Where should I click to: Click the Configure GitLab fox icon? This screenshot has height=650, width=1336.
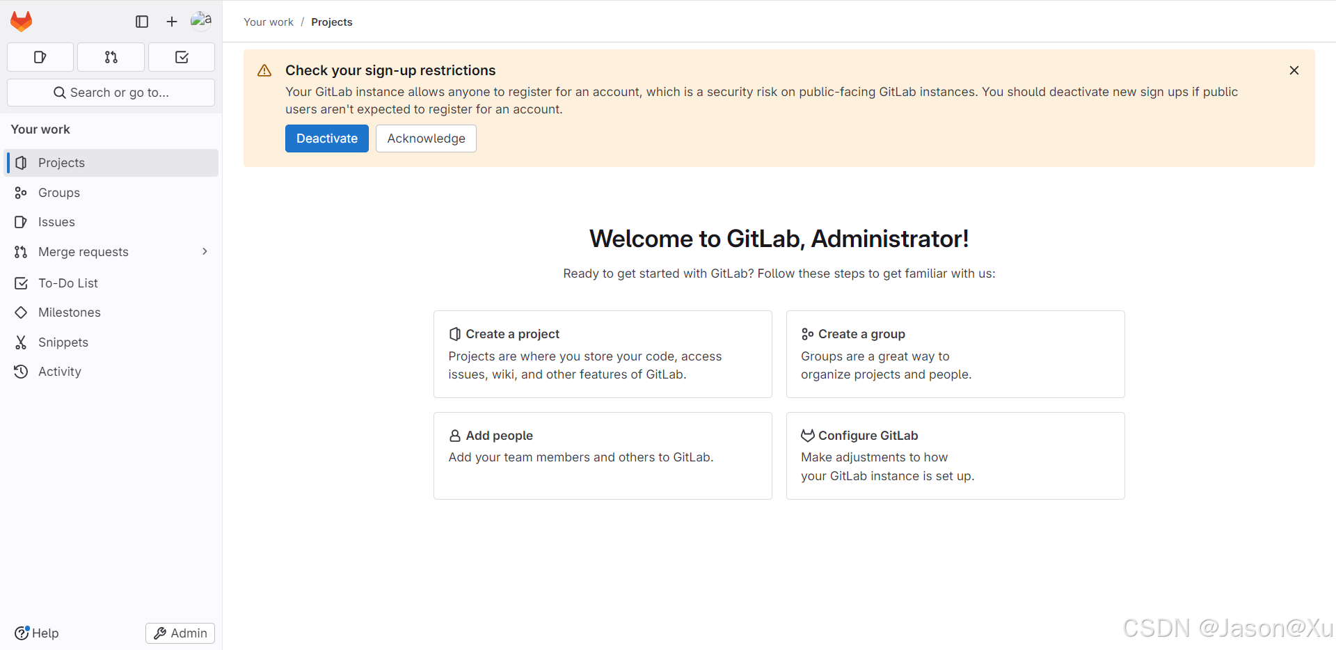pos(807,436)
